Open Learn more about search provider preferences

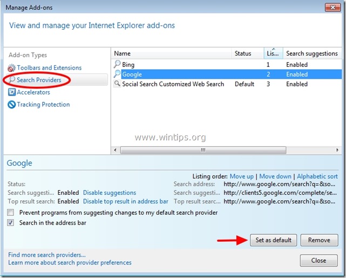70,262
